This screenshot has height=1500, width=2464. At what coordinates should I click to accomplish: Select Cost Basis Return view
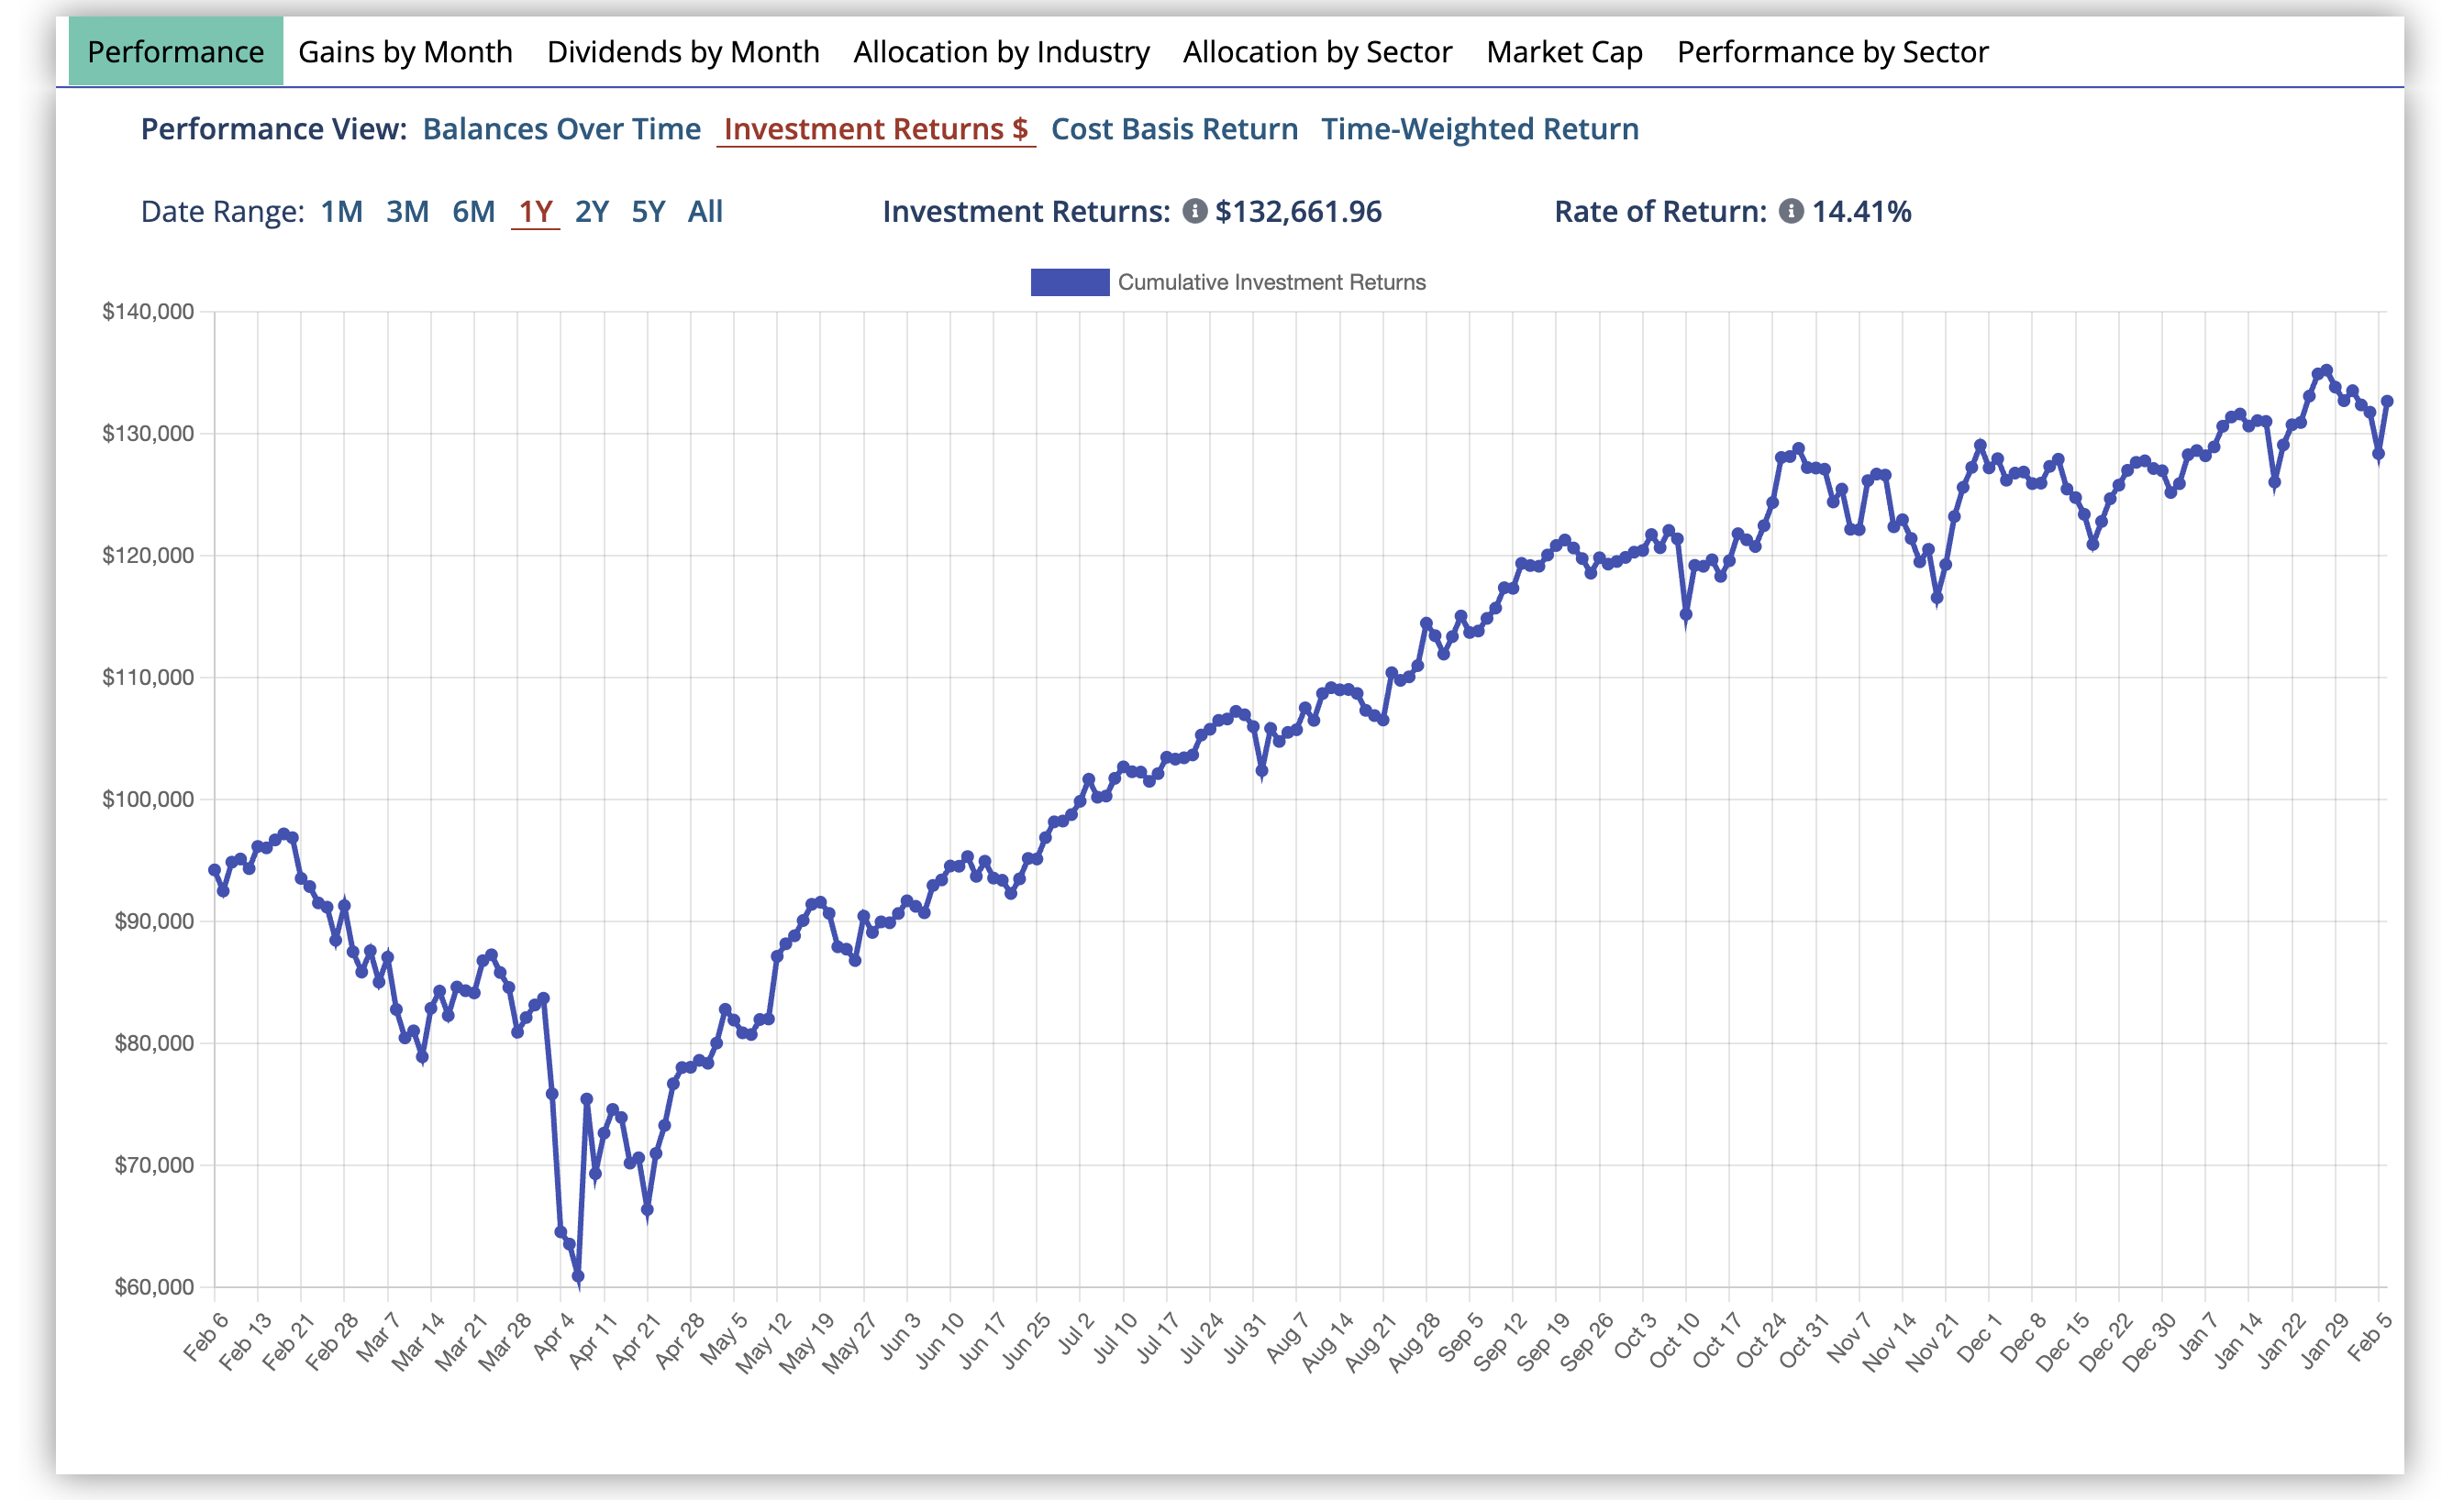[1176, 129]
